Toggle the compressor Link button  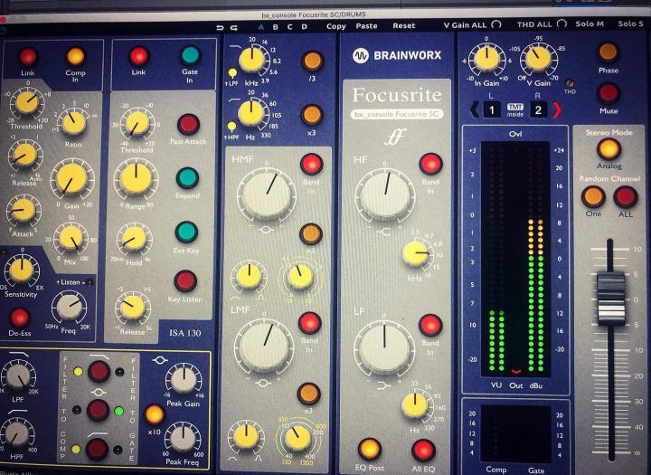(x=28, y=57)
